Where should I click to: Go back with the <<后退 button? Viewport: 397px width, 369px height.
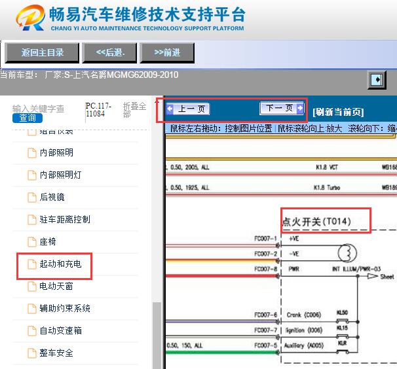(x=109, y=52)
